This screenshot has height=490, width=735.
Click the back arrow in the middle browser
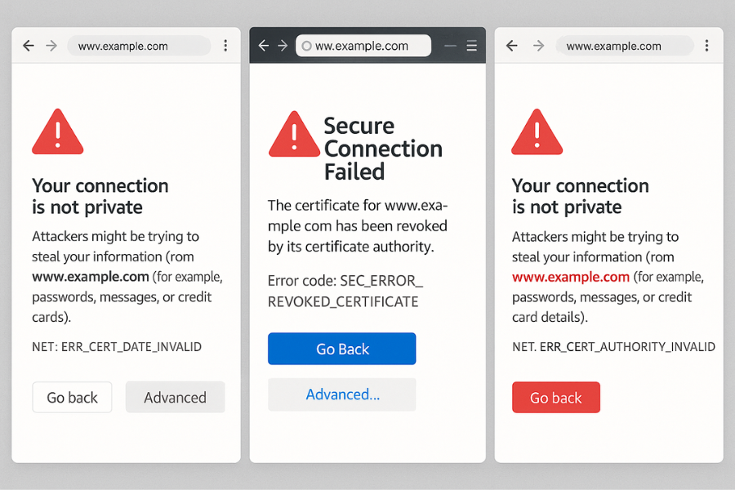262,46
